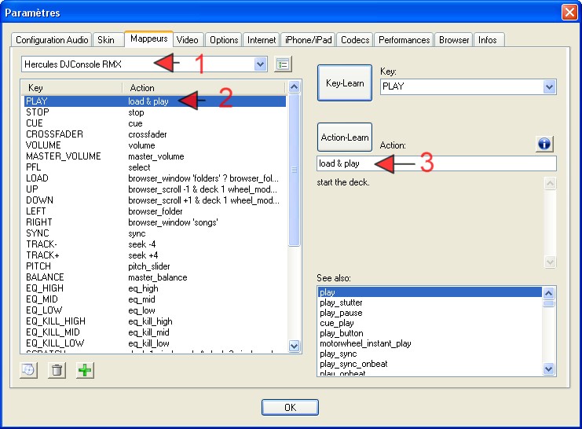Image resolution: width=582 pixels, height=429 pixels.
Task: Open the Key dropdown showing PLAY
Action: [549, 86]
